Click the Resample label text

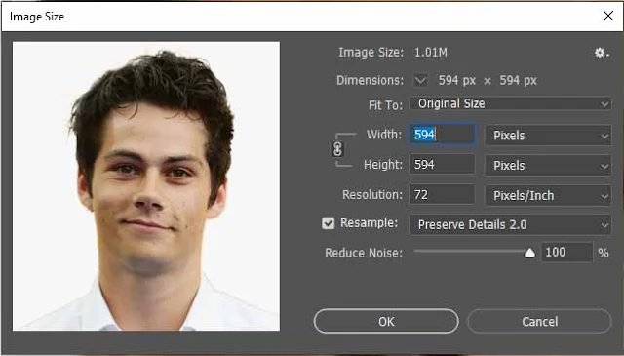click(x=369, y=223)
